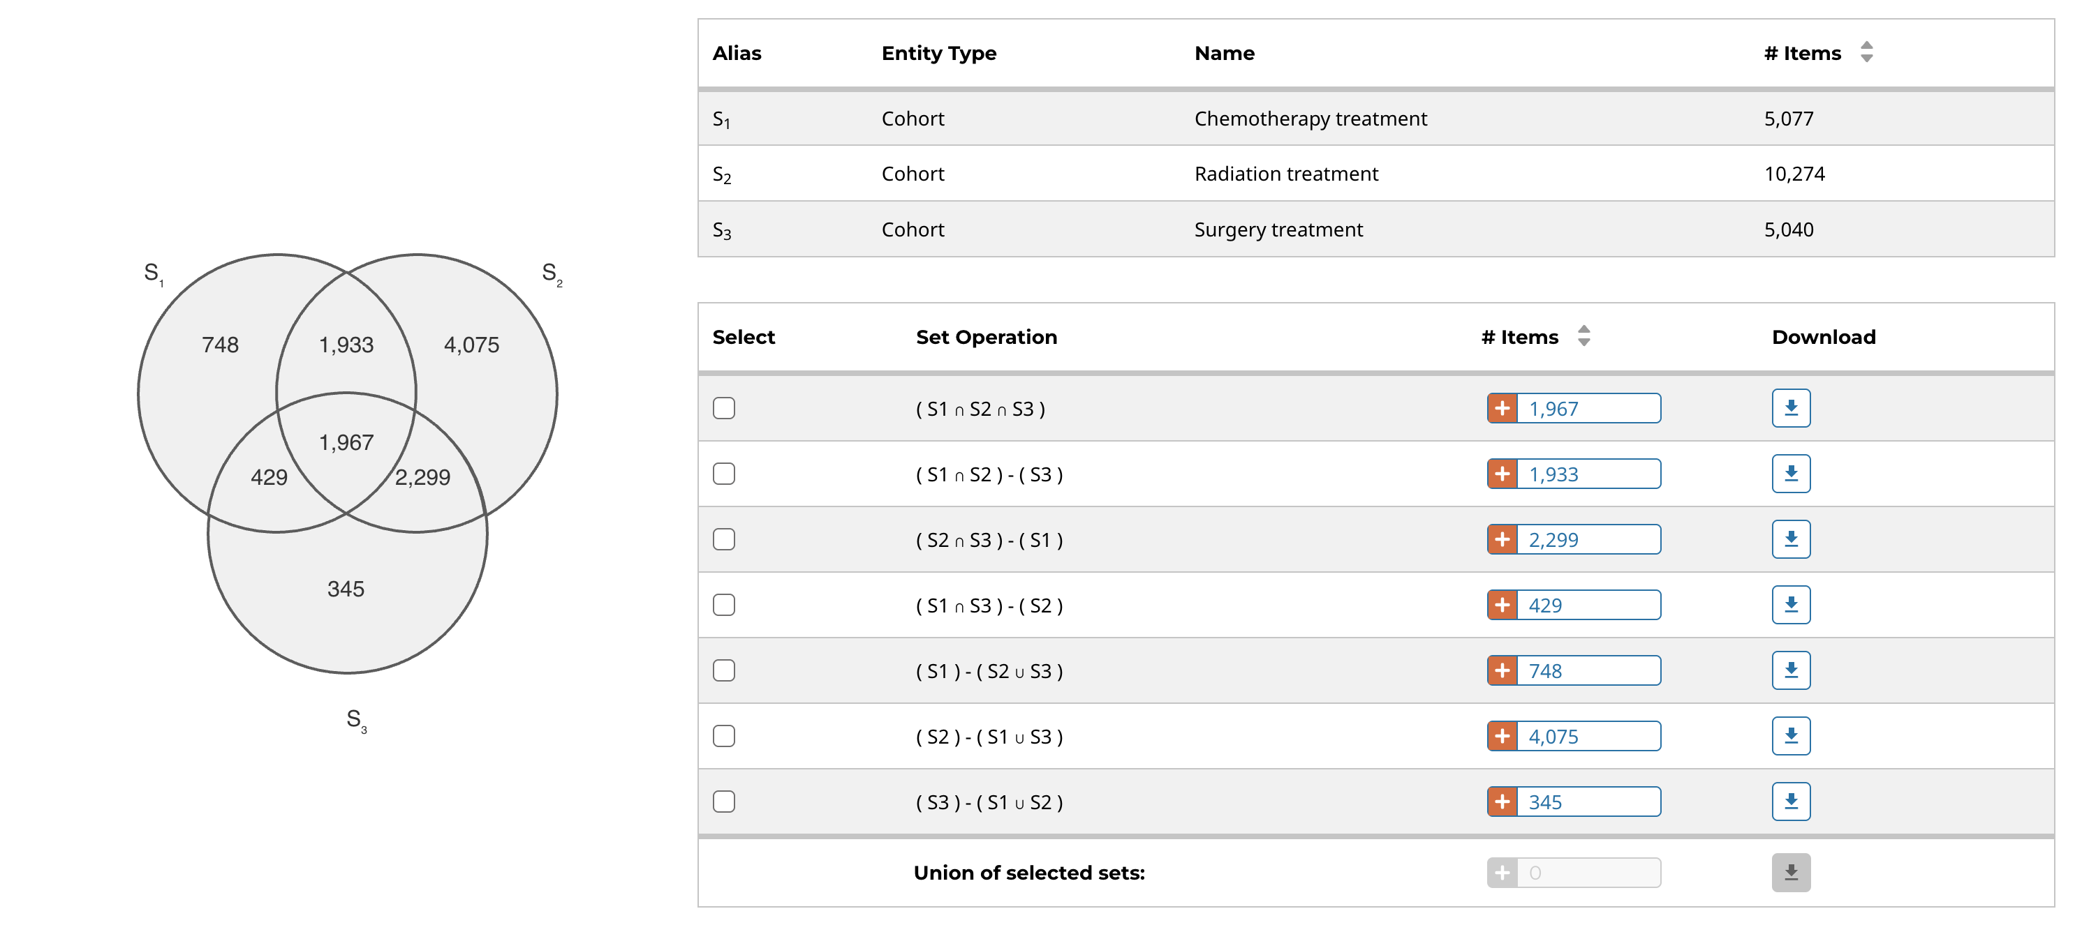
Task: Download the S1 ∩ S2 ∩ S3 set
Action: click(x=1790, y=408)
